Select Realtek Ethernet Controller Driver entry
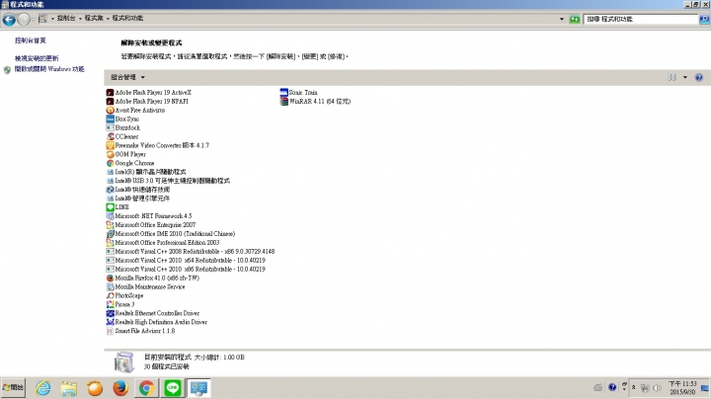This screenshot has height=399, width=711. pyautogui.click(x=152, y=313)
